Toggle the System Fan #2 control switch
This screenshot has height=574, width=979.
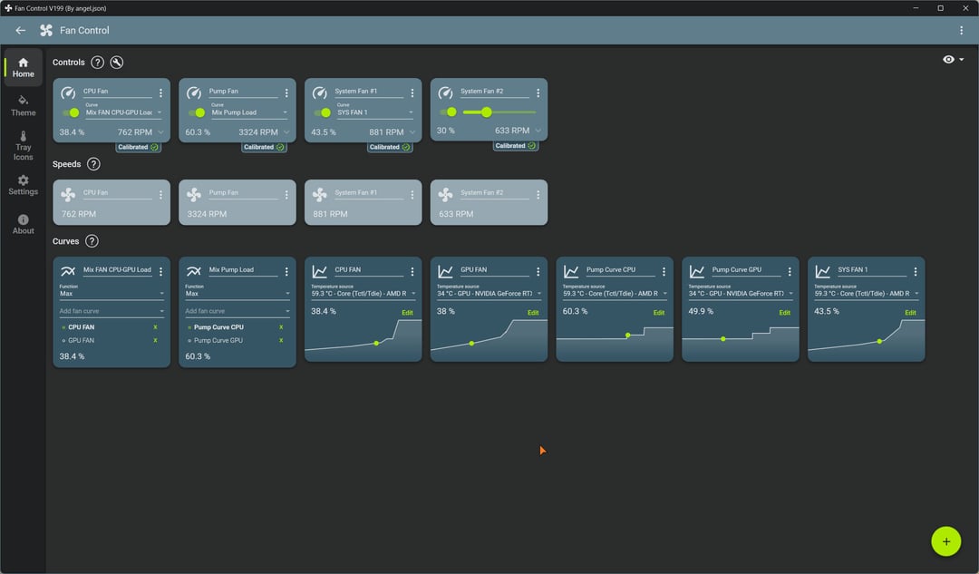point(449,112)
